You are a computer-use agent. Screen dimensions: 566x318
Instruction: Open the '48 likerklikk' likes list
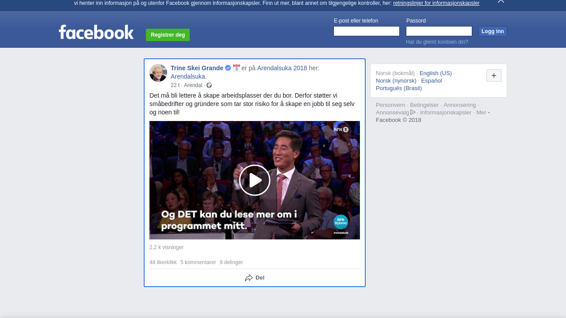[x=163, y=262]
